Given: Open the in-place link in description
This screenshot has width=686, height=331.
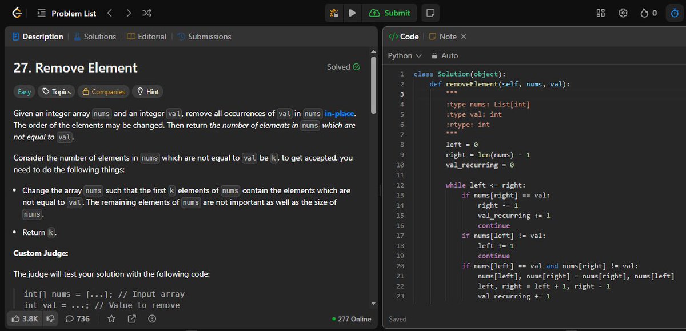Looking at the screenshot, I should (340, 113).
